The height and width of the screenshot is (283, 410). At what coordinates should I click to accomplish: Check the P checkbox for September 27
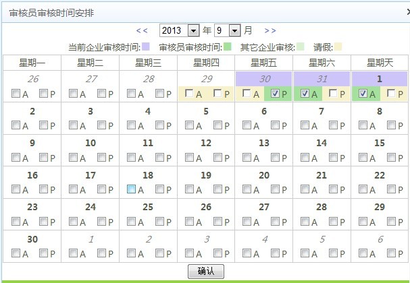275,222
